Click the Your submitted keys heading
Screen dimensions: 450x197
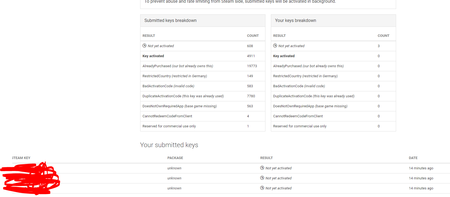pyautogui.click(x=169, y=145)
